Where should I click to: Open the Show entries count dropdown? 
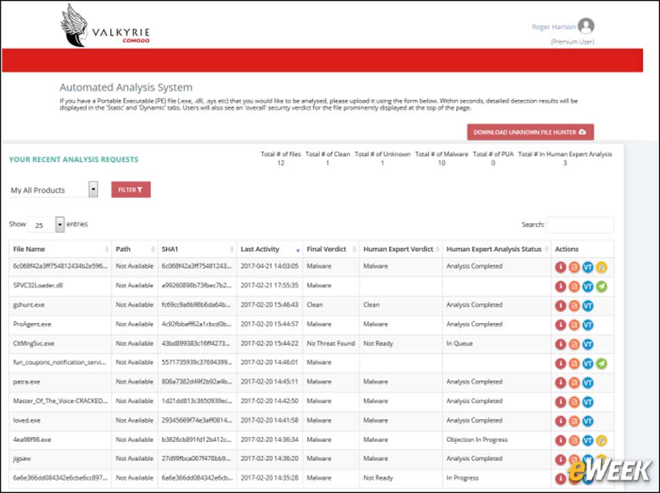click(x=46, y=224)
